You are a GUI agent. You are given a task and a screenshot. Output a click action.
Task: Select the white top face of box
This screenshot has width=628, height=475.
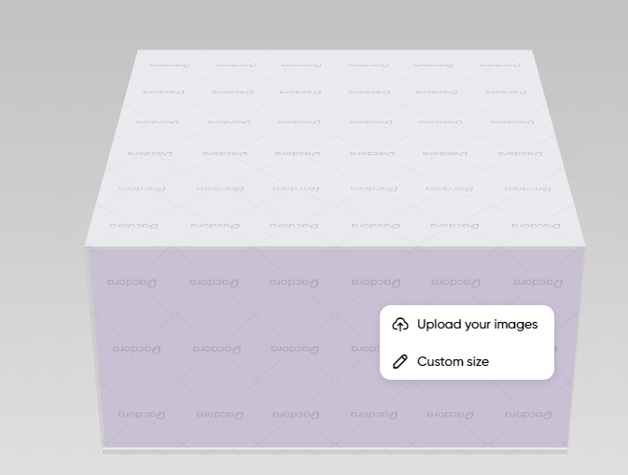click(335, 148)
